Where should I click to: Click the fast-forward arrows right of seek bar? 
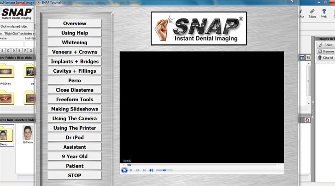point(279,165)
